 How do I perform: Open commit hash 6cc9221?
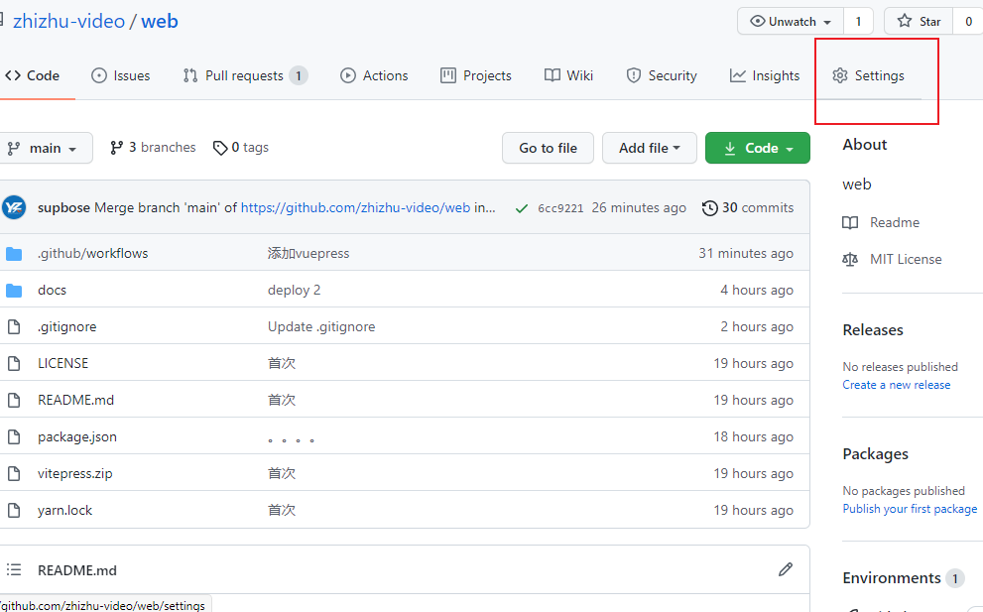pyautogui.click(x=560, y=208)
